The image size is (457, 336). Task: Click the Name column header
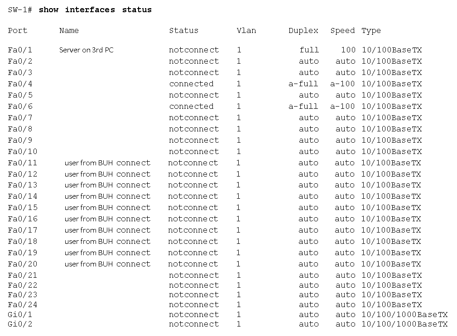click(69, 31)
